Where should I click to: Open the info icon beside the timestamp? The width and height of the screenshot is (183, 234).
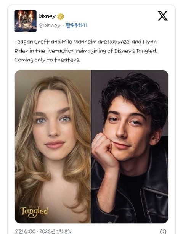pyautogui.click(x=163, y=231)
